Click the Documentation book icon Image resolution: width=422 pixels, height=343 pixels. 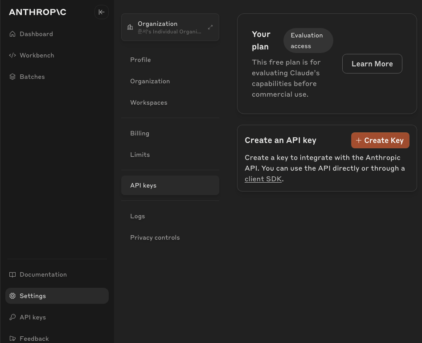tap(12, 275)
